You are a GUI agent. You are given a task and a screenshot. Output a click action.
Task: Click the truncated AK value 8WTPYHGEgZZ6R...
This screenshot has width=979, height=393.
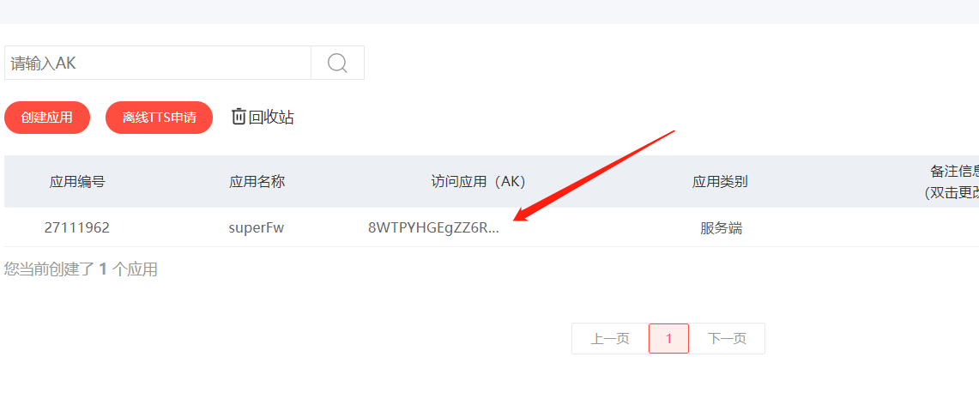click(434, 227)
